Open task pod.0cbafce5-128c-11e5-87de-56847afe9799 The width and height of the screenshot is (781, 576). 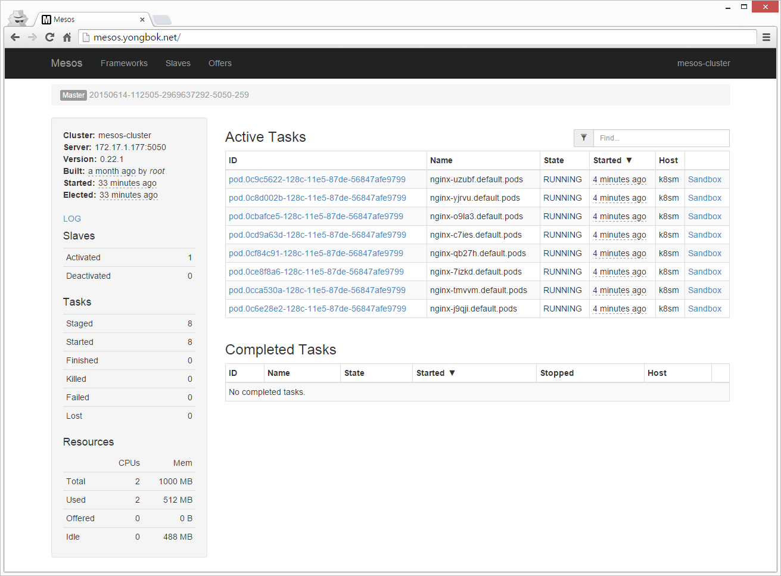point(316,216)
